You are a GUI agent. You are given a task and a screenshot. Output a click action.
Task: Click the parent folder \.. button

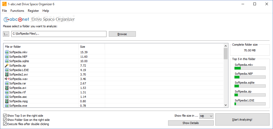[6, 34]
